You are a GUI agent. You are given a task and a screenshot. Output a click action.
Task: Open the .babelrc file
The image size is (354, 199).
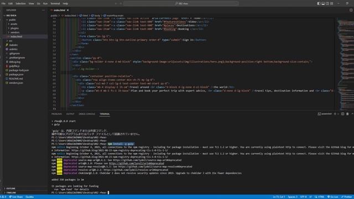[13, 45]
